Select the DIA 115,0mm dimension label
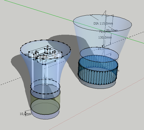Screen dimensions: 144x130 tap(103, 24)
